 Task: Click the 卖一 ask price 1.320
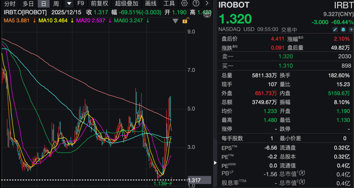[x=285, y=56]
